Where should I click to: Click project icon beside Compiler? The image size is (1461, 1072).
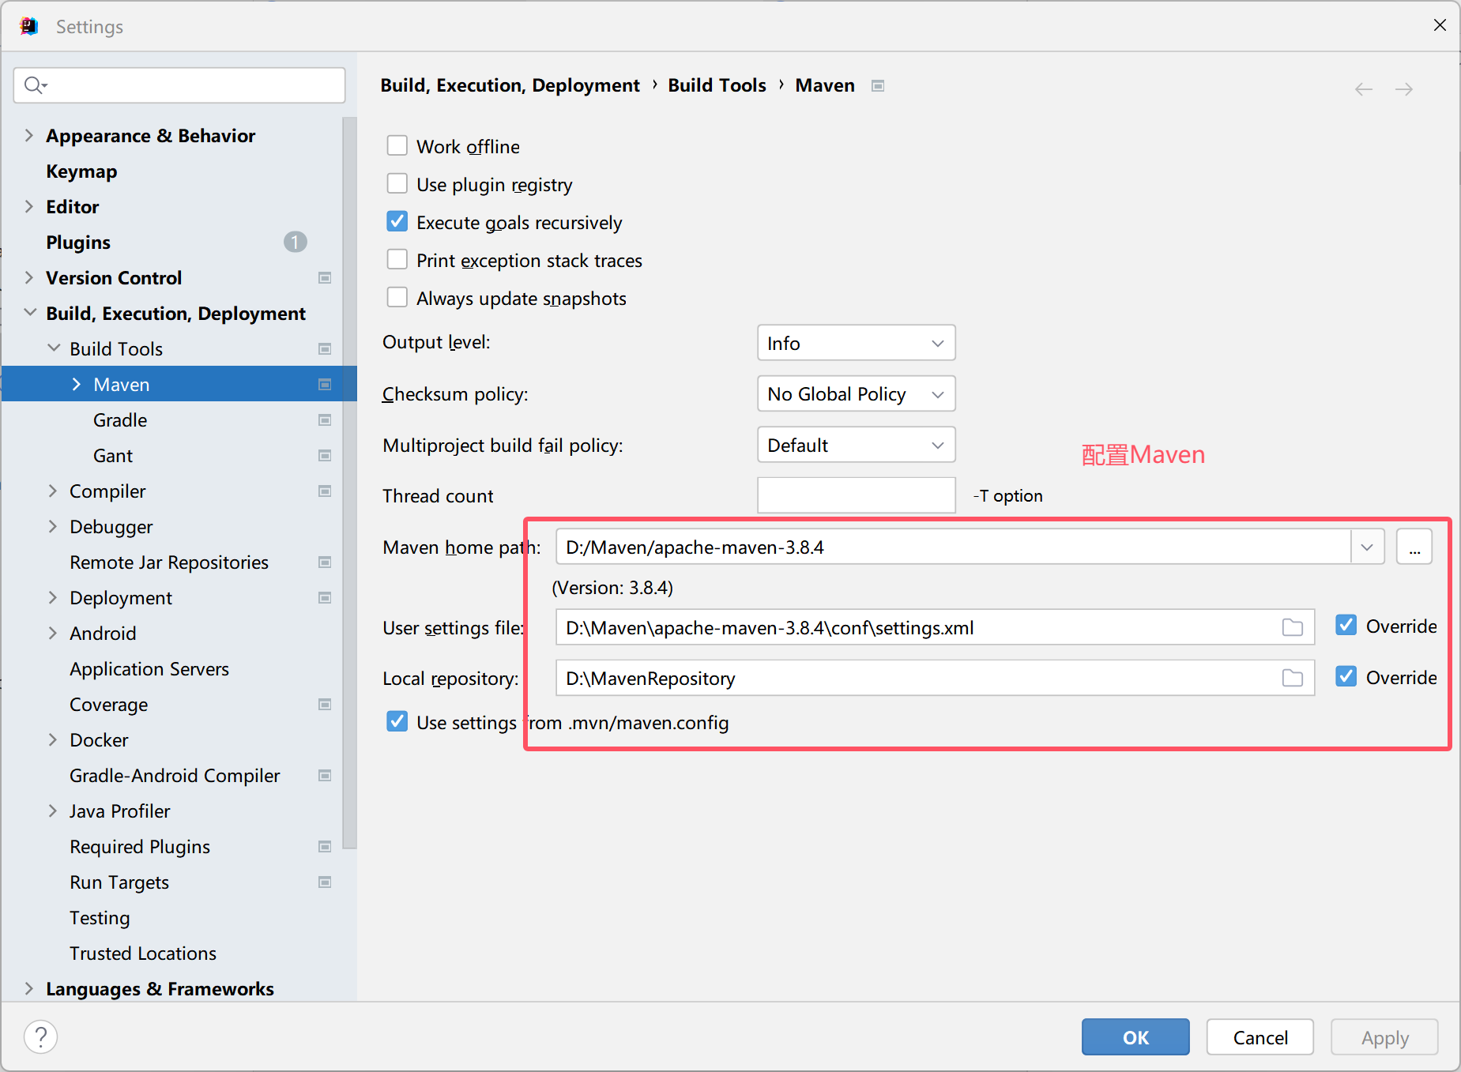[324, 491]
